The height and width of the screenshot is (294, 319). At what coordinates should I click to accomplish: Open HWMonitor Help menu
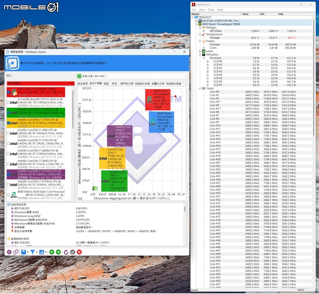point(220,10)
